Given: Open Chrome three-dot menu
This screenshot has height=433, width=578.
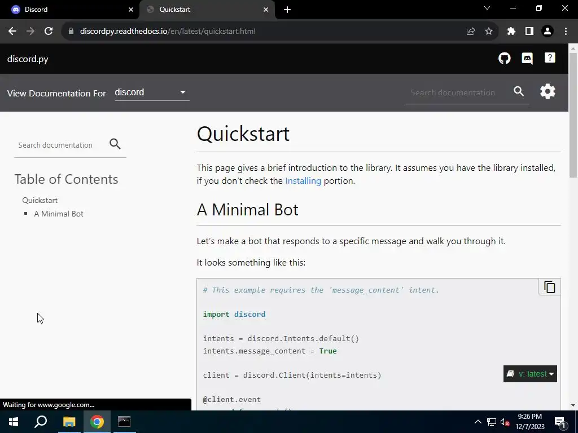Looking at the screenshot, I should (x=566, y=32).
